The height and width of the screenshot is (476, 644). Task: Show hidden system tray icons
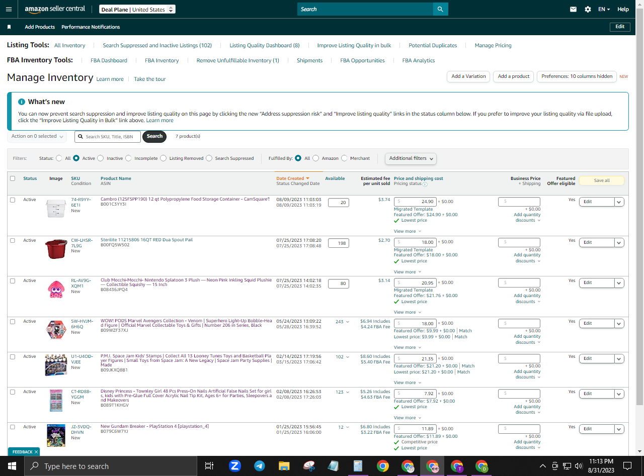tap(543, 466)
